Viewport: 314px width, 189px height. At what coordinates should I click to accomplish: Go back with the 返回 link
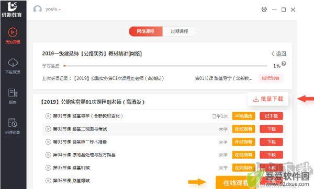tap(279, 54)
